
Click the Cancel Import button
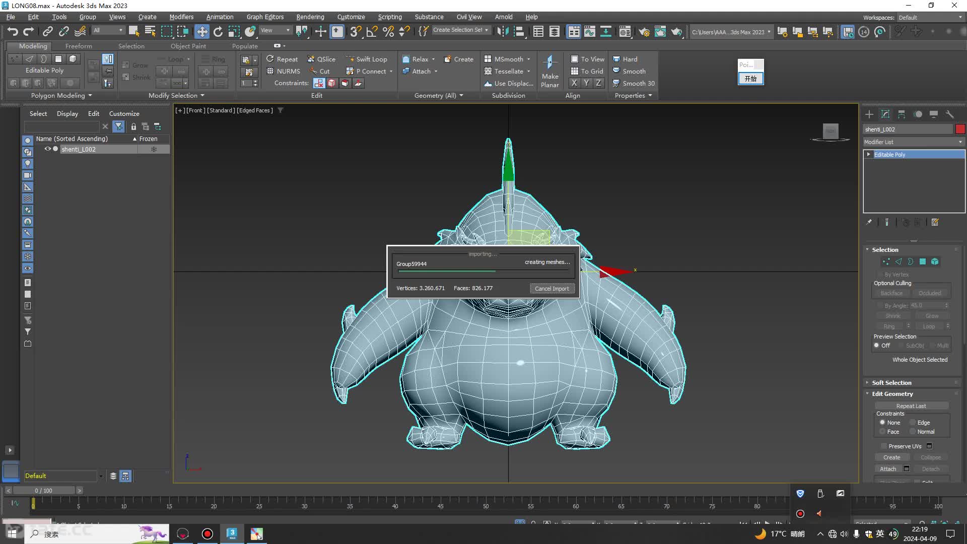click(x=551, y=289)
